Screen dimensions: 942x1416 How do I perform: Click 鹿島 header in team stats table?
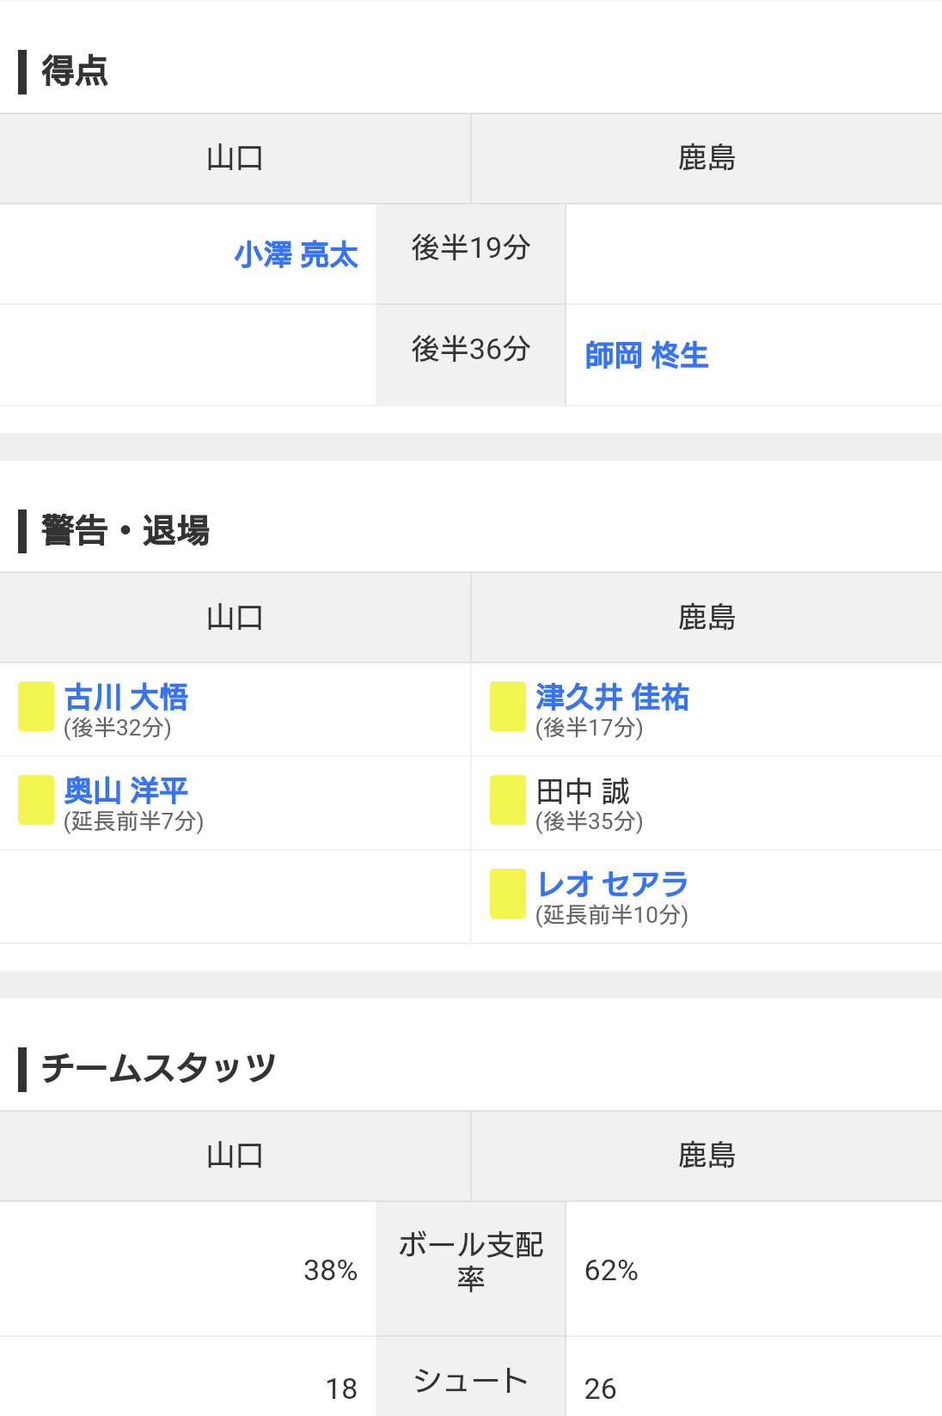pos(706,1156)
